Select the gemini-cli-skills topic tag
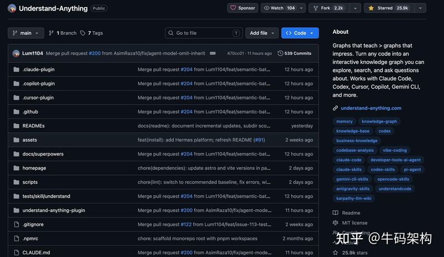Screen dimensions: 444x257 (352, 179)
